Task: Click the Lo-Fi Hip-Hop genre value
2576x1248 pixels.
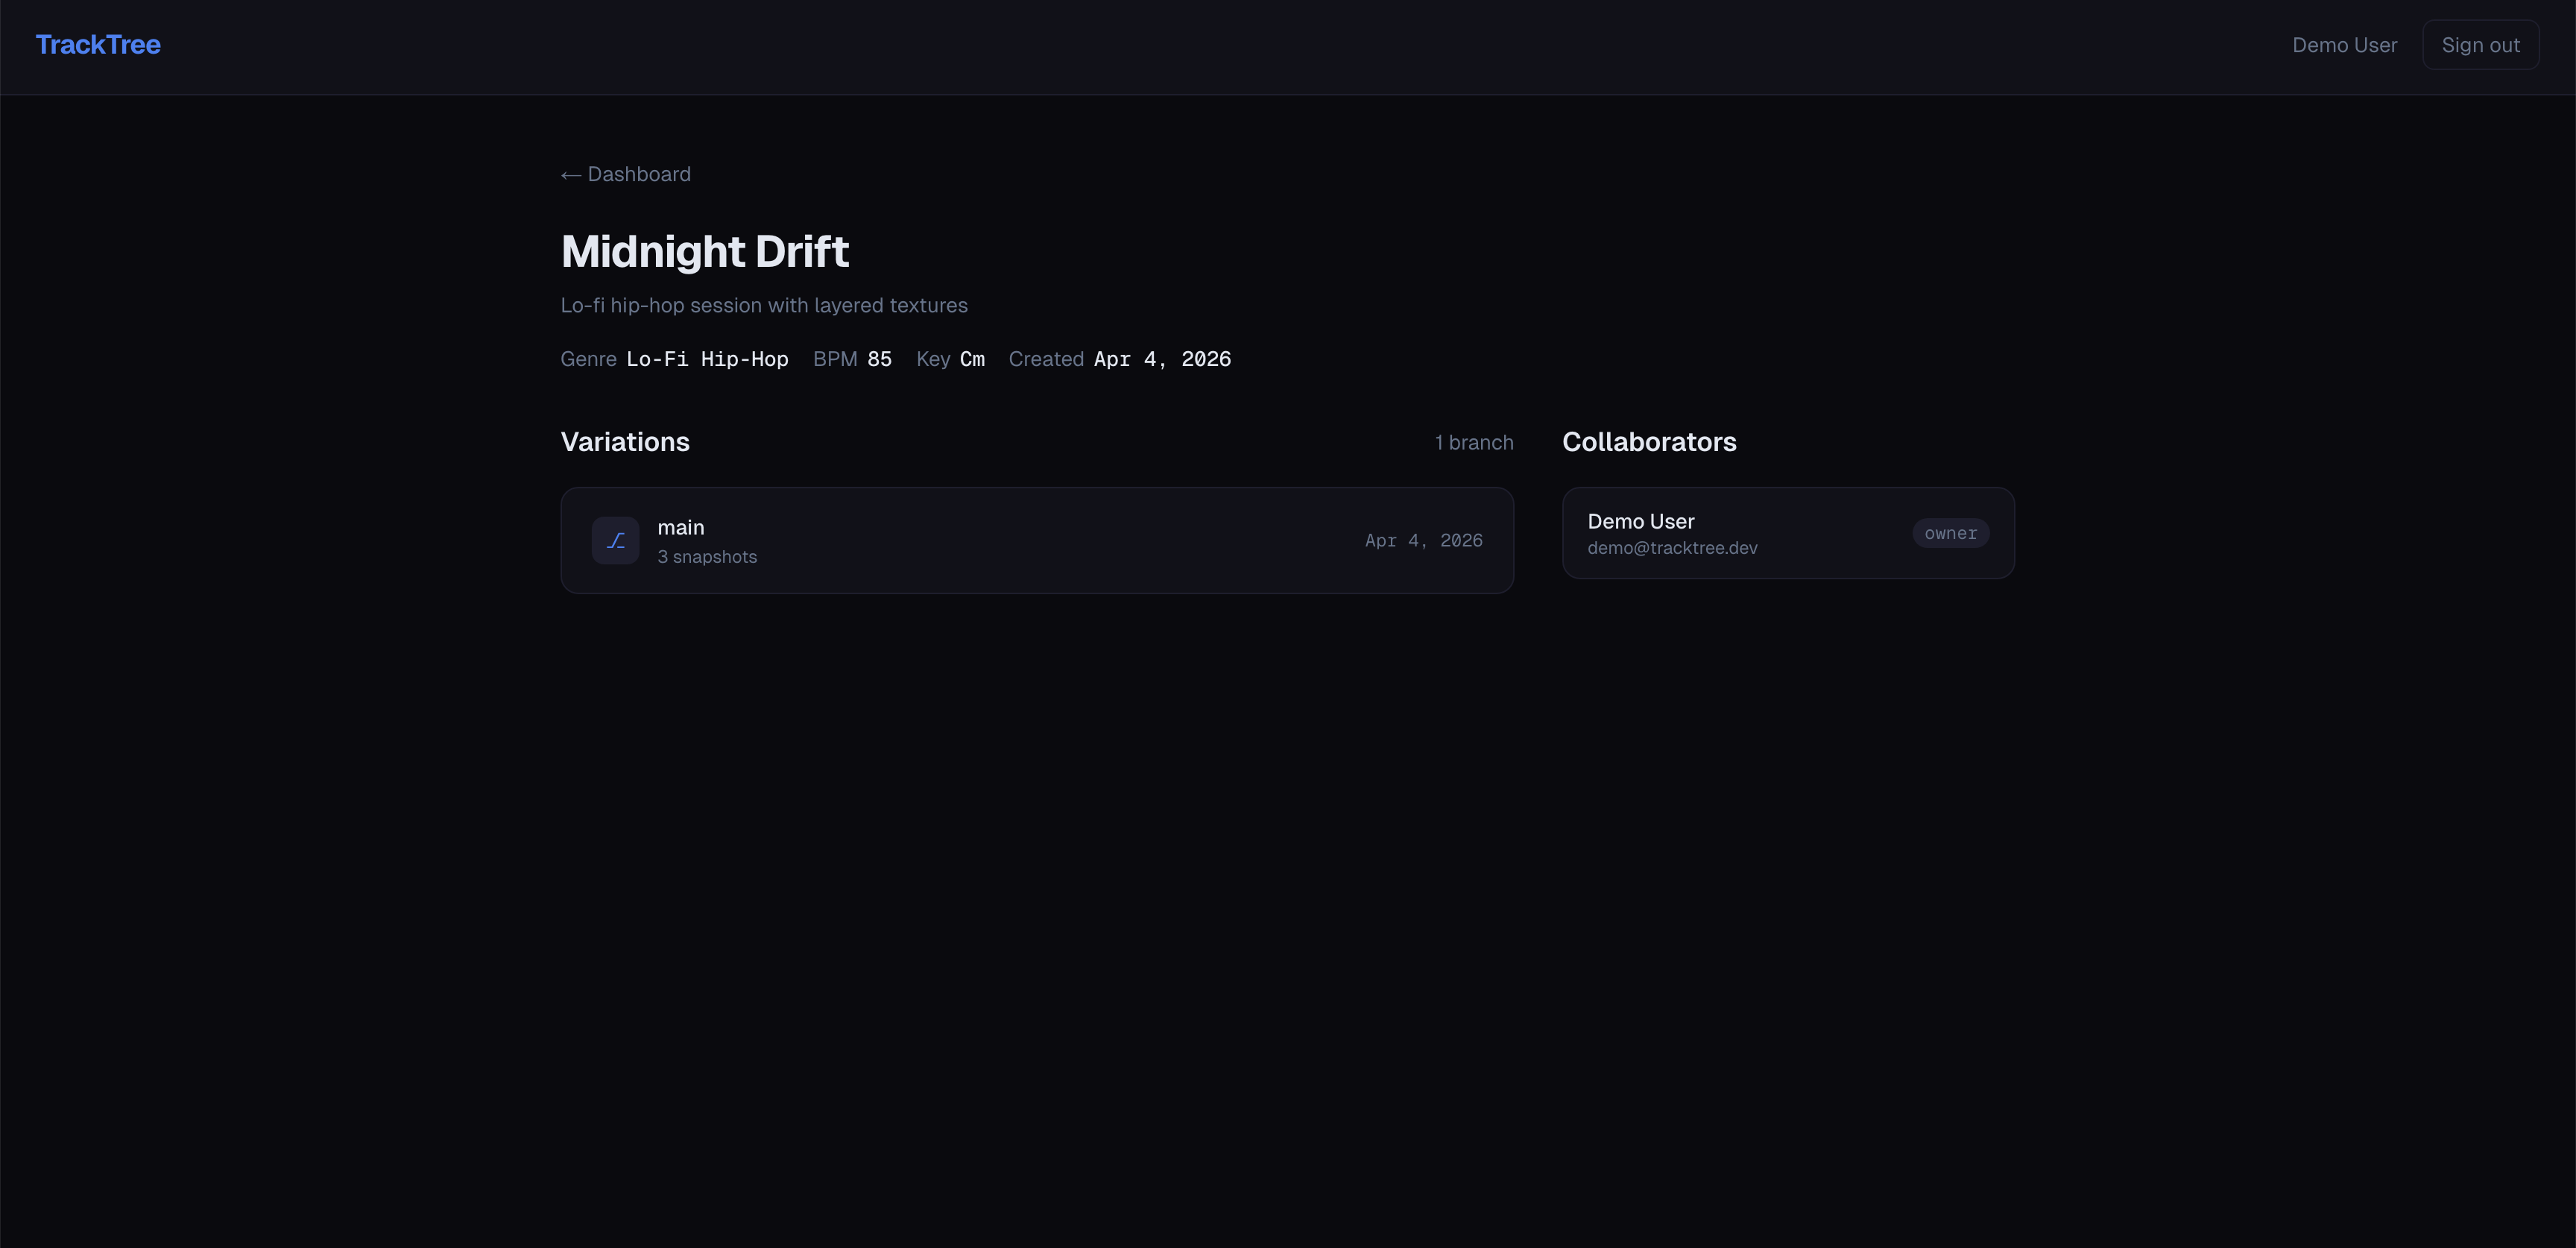Action: (706, 359)
